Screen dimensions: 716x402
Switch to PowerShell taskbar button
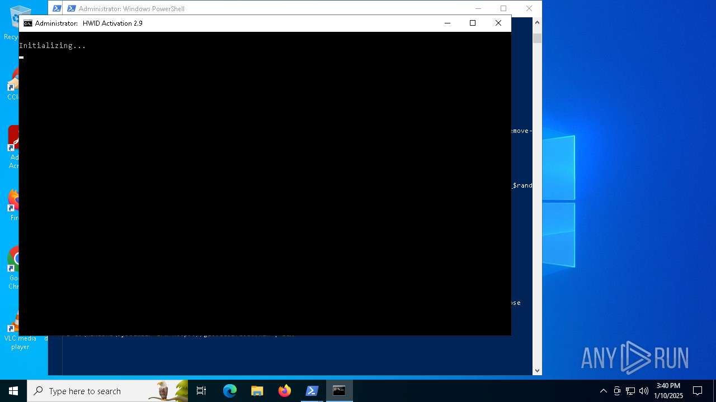click(312, 391)
